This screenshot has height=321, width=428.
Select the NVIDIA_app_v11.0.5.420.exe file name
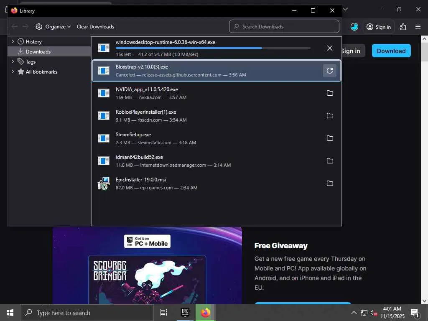coord(147,89)
